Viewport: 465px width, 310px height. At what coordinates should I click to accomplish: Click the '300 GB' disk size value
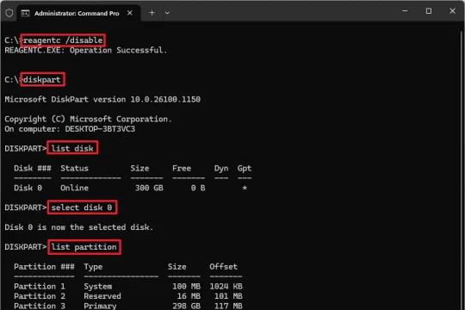(149, 188)
